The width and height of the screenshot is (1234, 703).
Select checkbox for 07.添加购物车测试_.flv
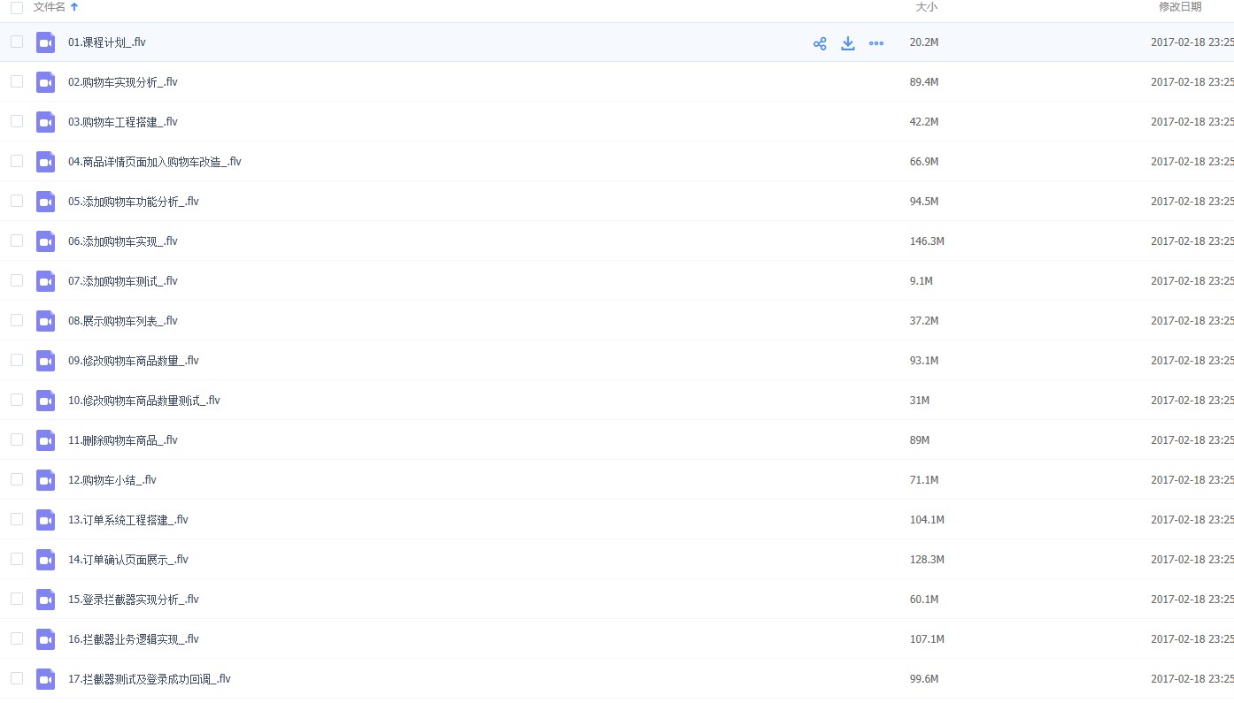[x=17, y=280]
